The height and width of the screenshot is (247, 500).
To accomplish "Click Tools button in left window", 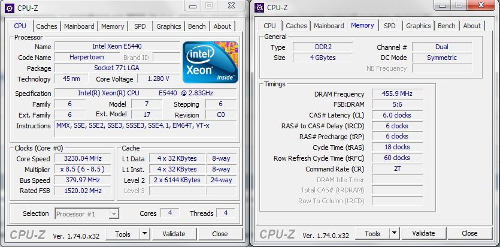I will coord(123,234).
